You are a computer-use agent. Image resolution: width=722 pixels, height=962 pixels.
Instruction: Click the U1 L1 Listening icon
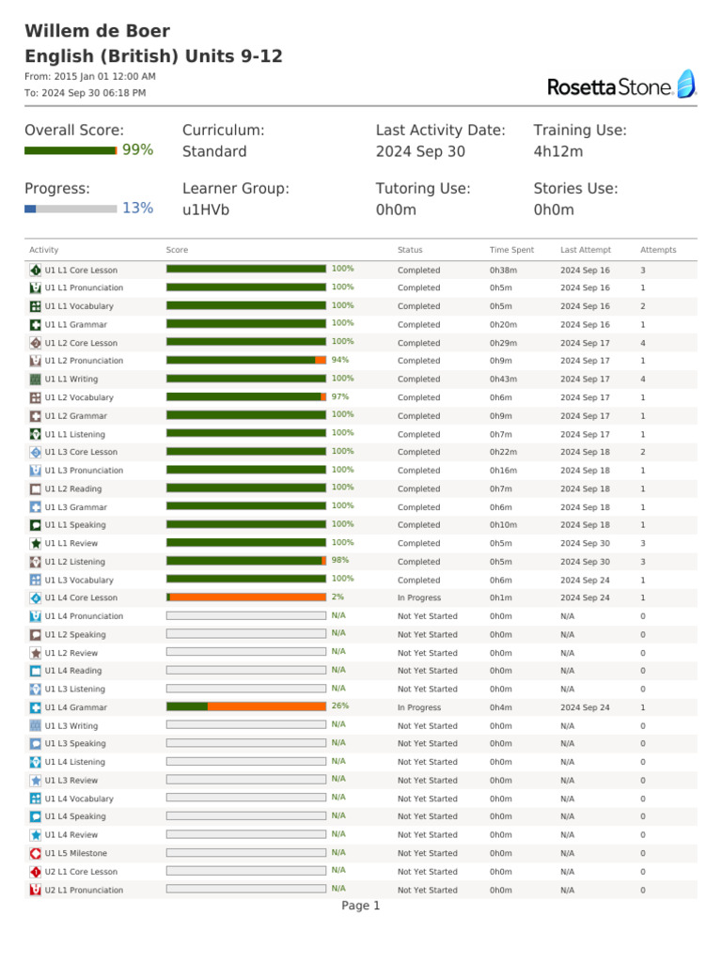35,435
